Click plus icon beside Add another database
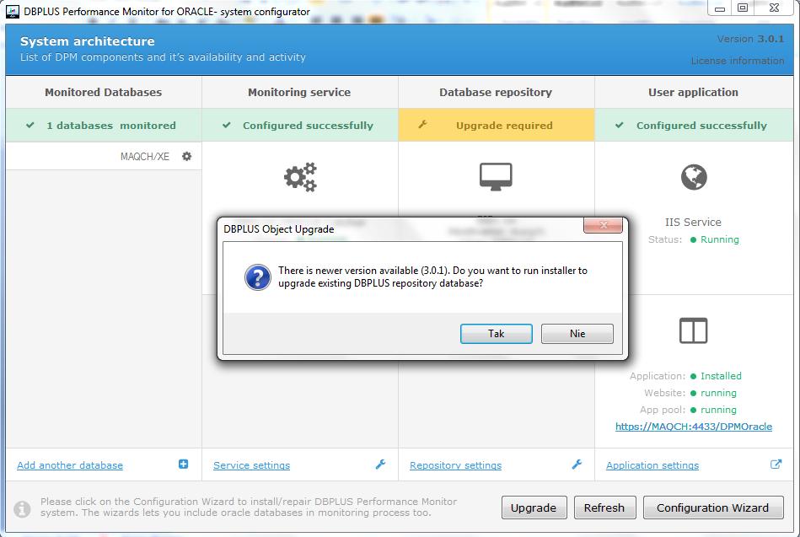 [183, 464]
